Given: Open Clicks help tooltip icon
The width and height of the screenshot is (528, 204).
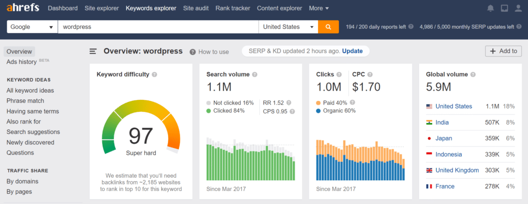Looking at the screenshot, I should (x=339, y=74).
